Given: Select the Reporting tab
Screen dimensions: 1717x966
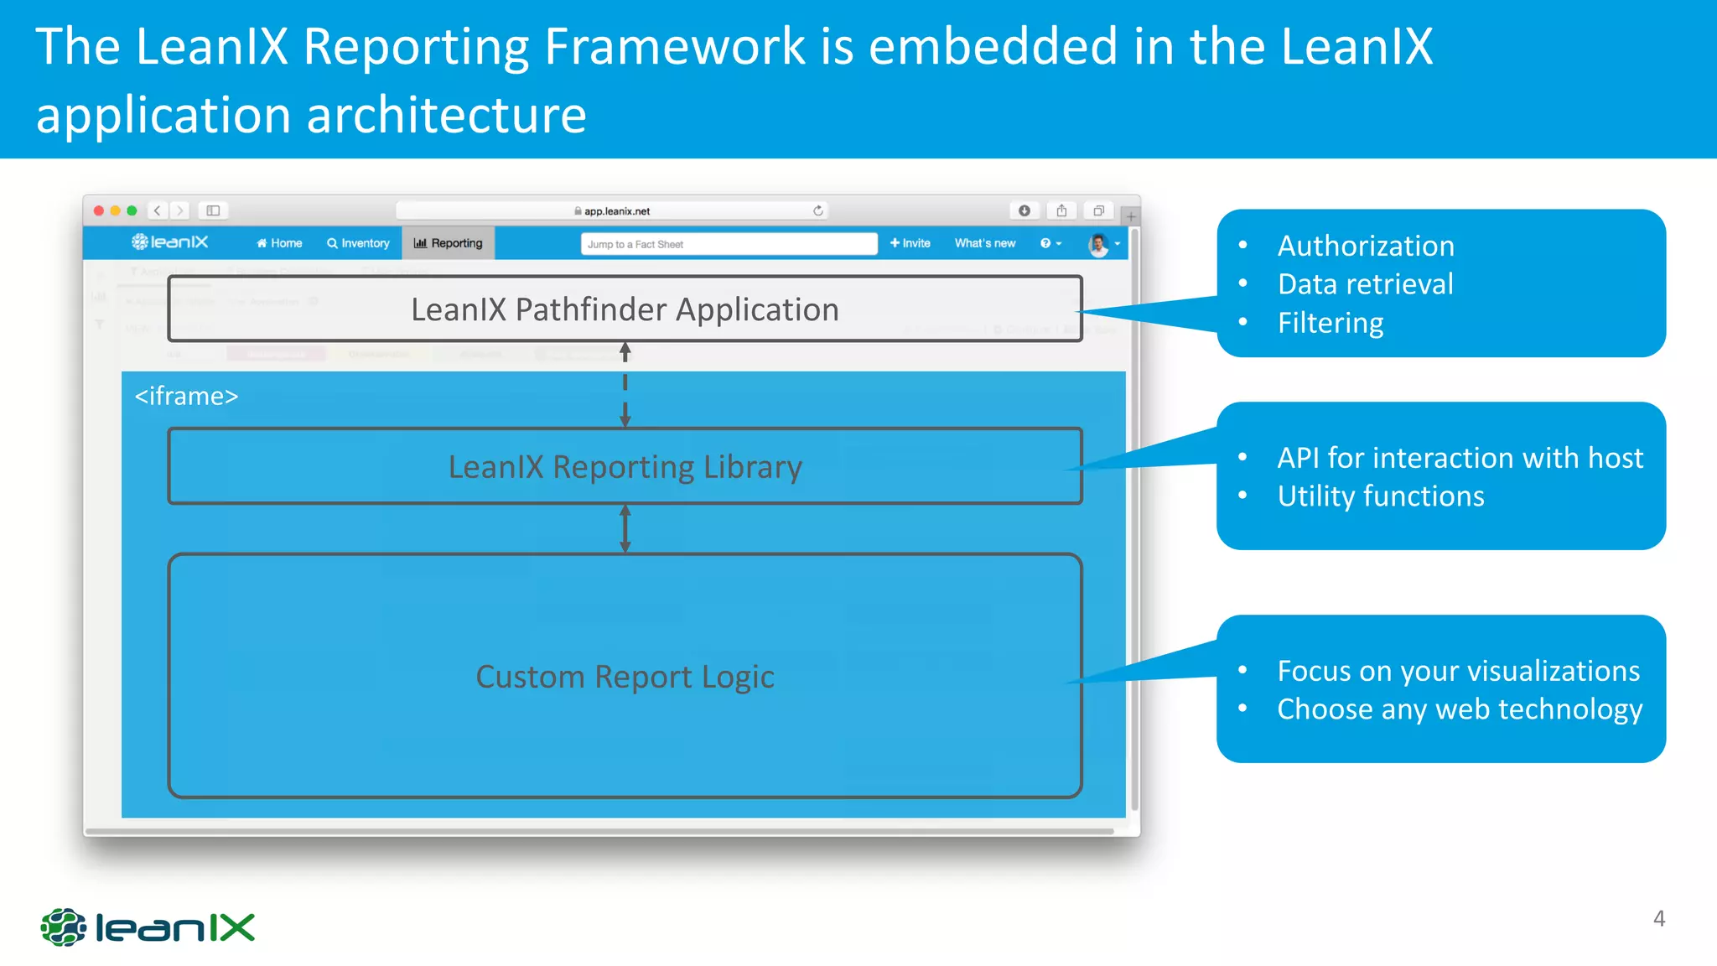Looking at the screenshot, I should [449, 243].
